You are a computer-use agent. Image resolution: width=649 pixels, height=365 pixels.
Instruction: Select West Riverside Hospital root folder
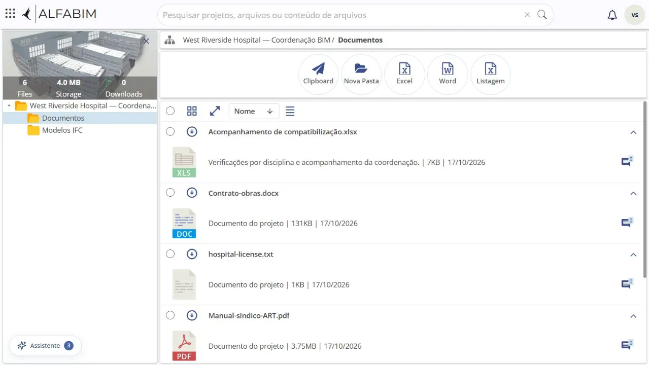[86, 105]
